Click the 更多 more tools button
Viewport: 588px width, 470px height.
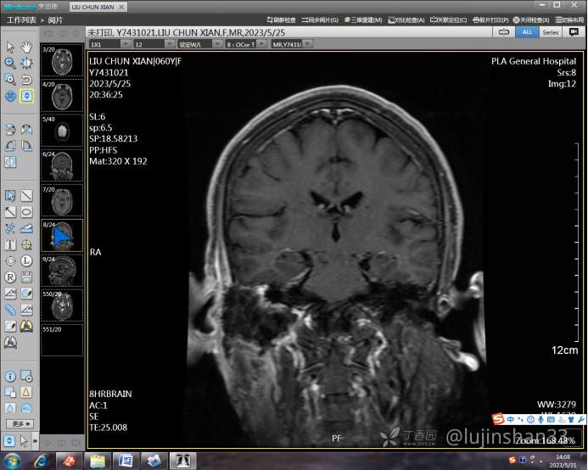19,423
